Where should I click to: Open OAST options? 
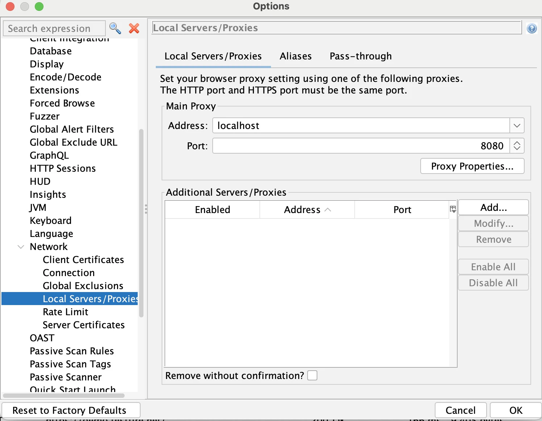[42, 338]
